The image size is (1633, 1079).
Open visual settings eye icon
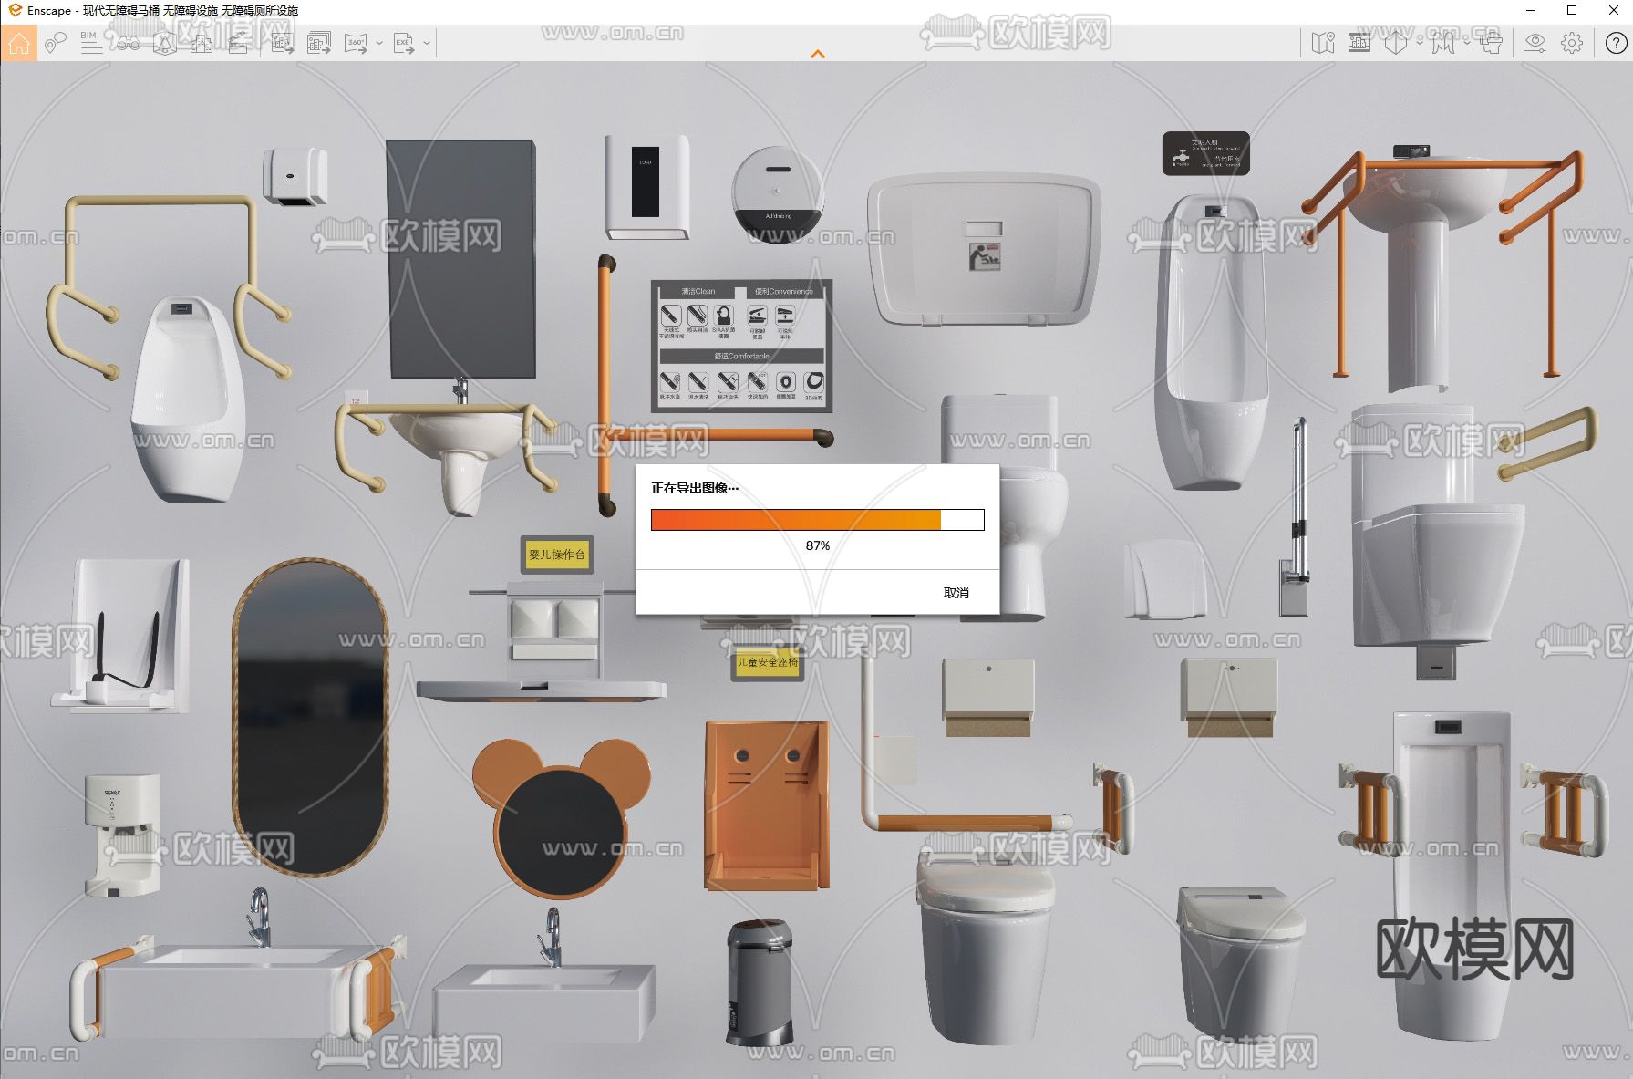click(x=1535, y=43)
